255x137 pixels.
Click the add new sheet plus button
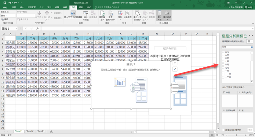coord(51,131)
